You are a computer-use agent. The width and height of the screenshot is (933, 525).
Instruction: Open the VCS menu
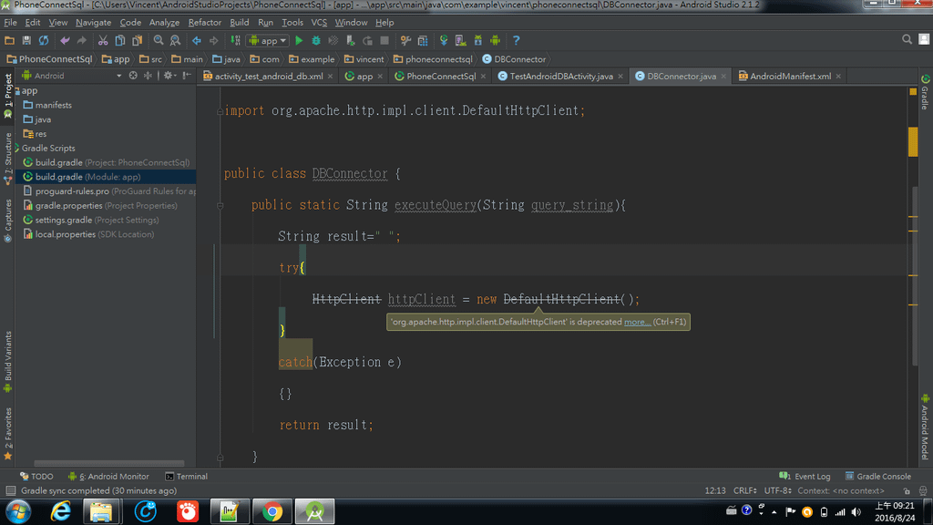(319, 23)
